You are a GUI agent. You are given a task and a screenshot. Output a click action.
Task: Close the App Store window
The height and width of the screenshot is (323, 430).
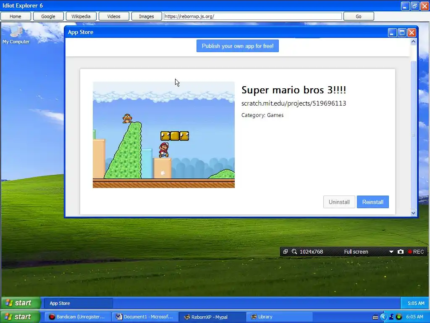[412, 33]
